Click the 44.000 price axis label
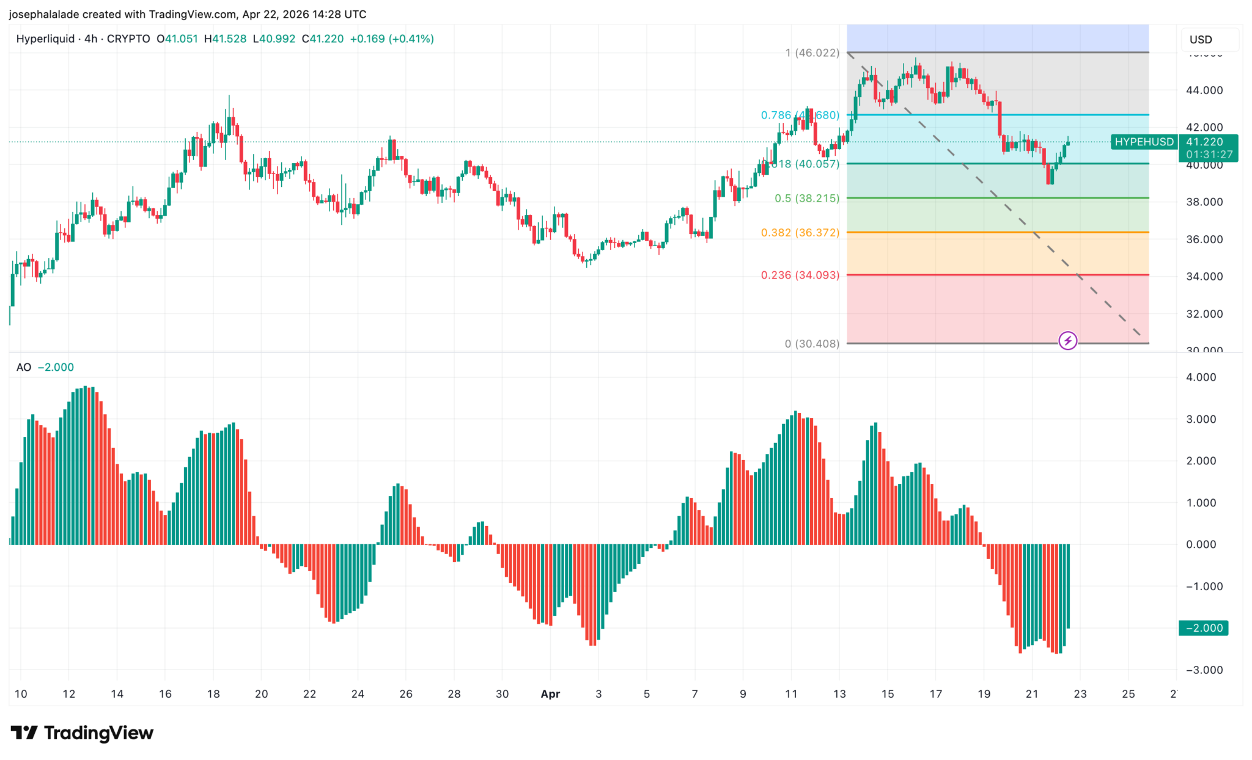 pyautogui.click(x=1204, y=90)
